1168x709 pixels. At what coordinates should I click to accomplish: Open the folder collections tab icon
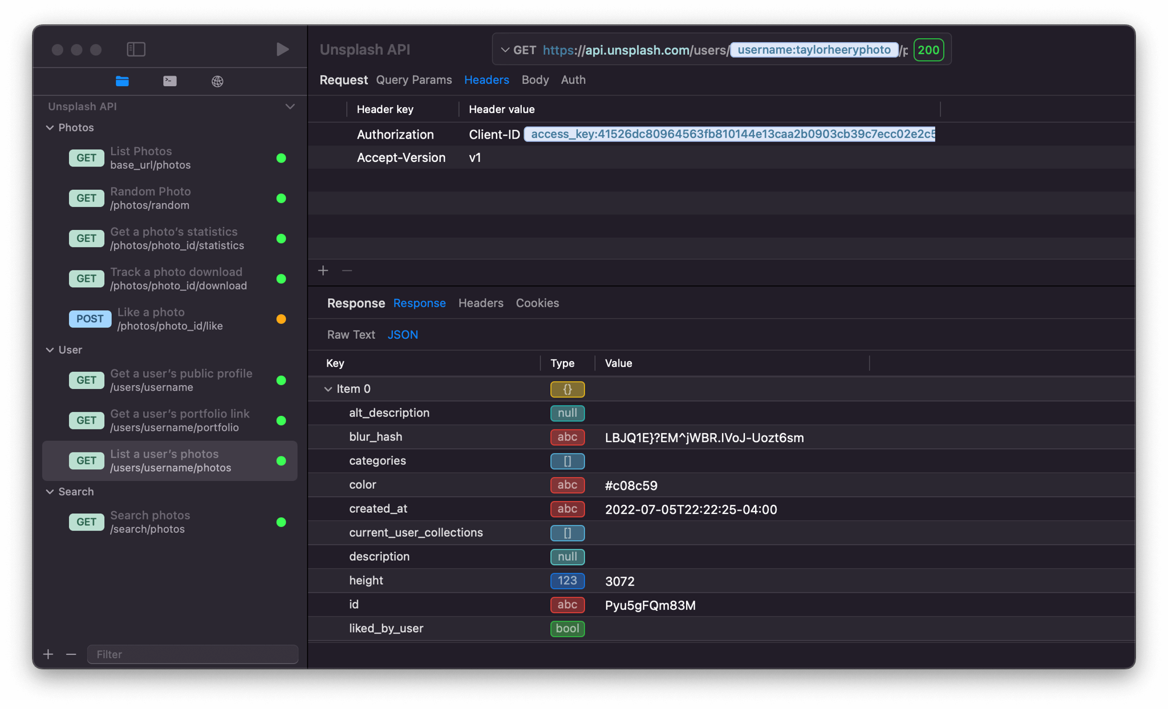(122, 81)
